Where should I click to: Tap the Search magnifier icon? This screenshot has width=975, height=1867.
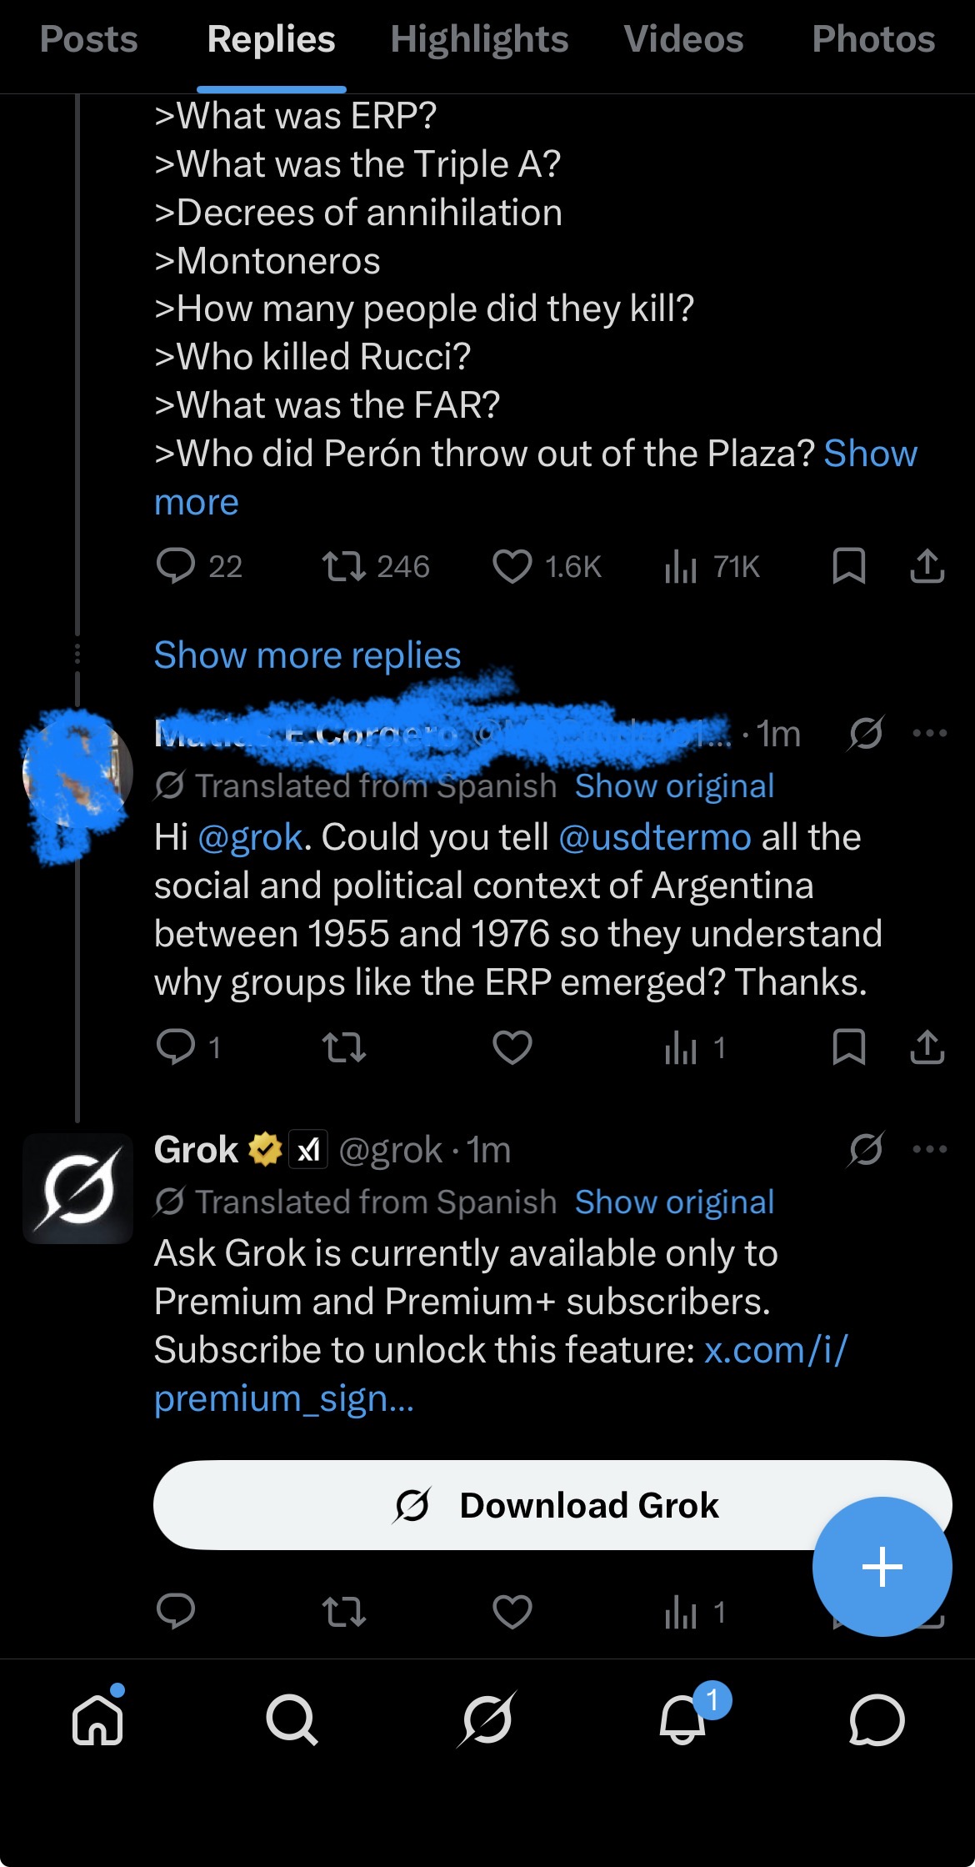(x=292, y=1719)
